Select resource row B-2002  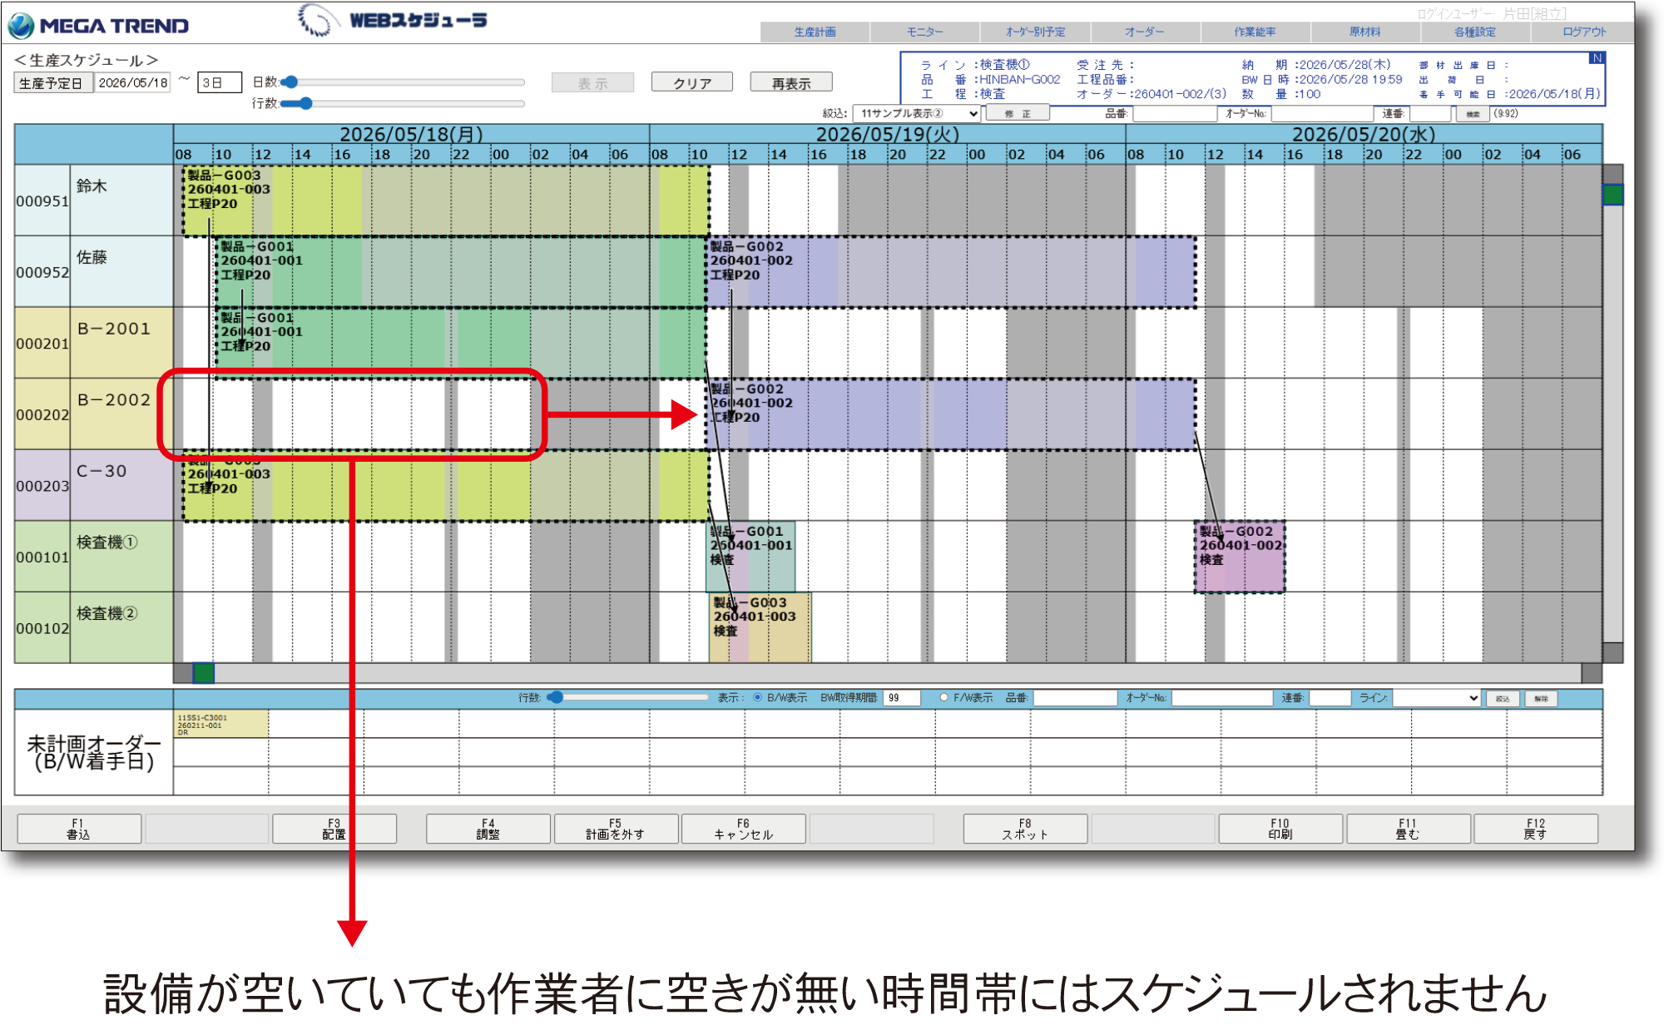[94, 413]
